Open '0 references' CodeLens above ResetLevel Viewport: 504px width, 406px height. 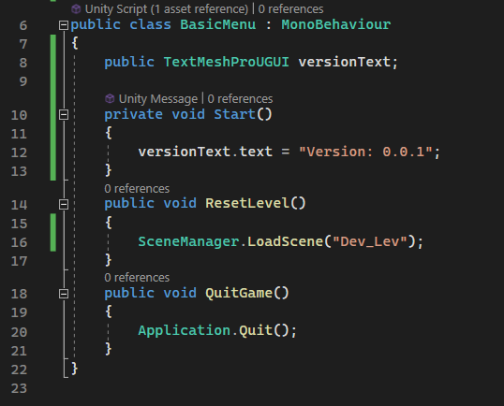137,189
